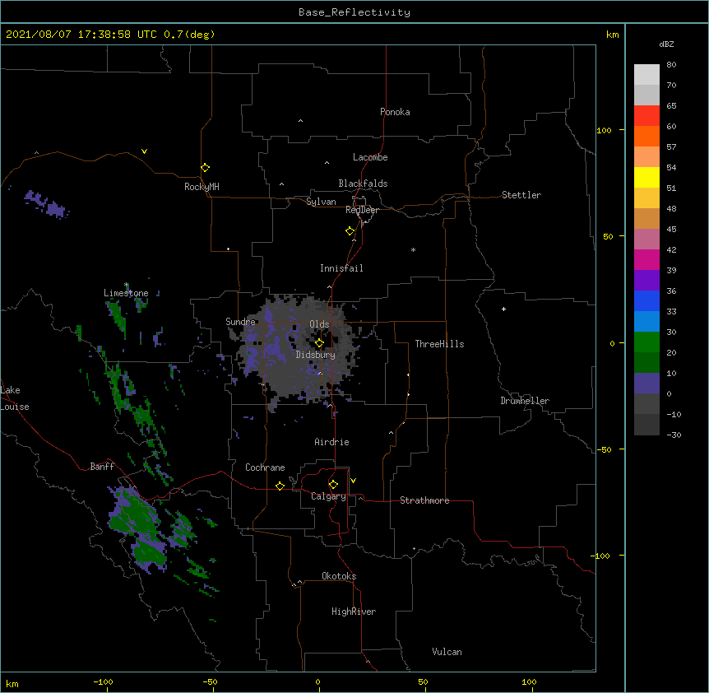Viewport: 709px width, 693px height.
Task: Click the yellow diamond marker south of RedDeer
Action: click(x=350, y=231)
